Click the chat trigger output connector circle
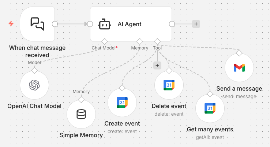270x147 pixels. (x=55, y=24)
